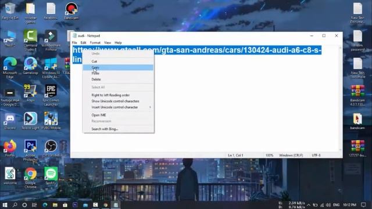Click the ENG language indicator

336,205
